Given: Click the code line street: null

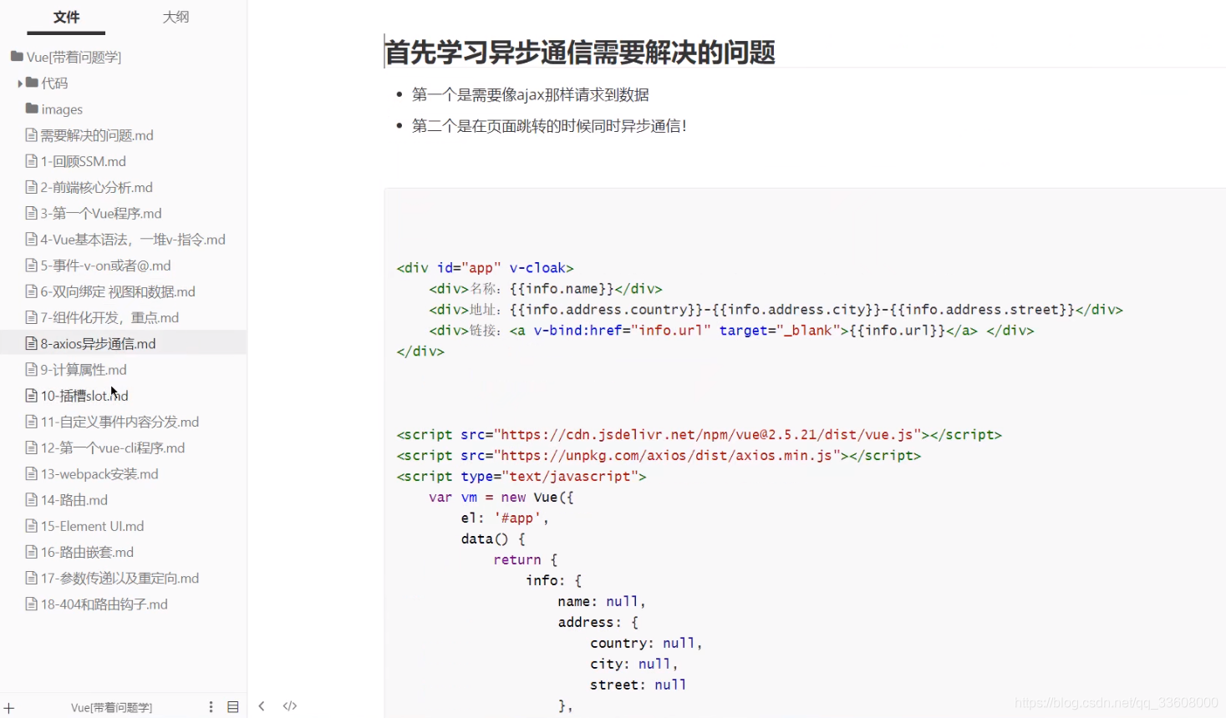Looking at the screenshot, I should click(x=638, y=685).
